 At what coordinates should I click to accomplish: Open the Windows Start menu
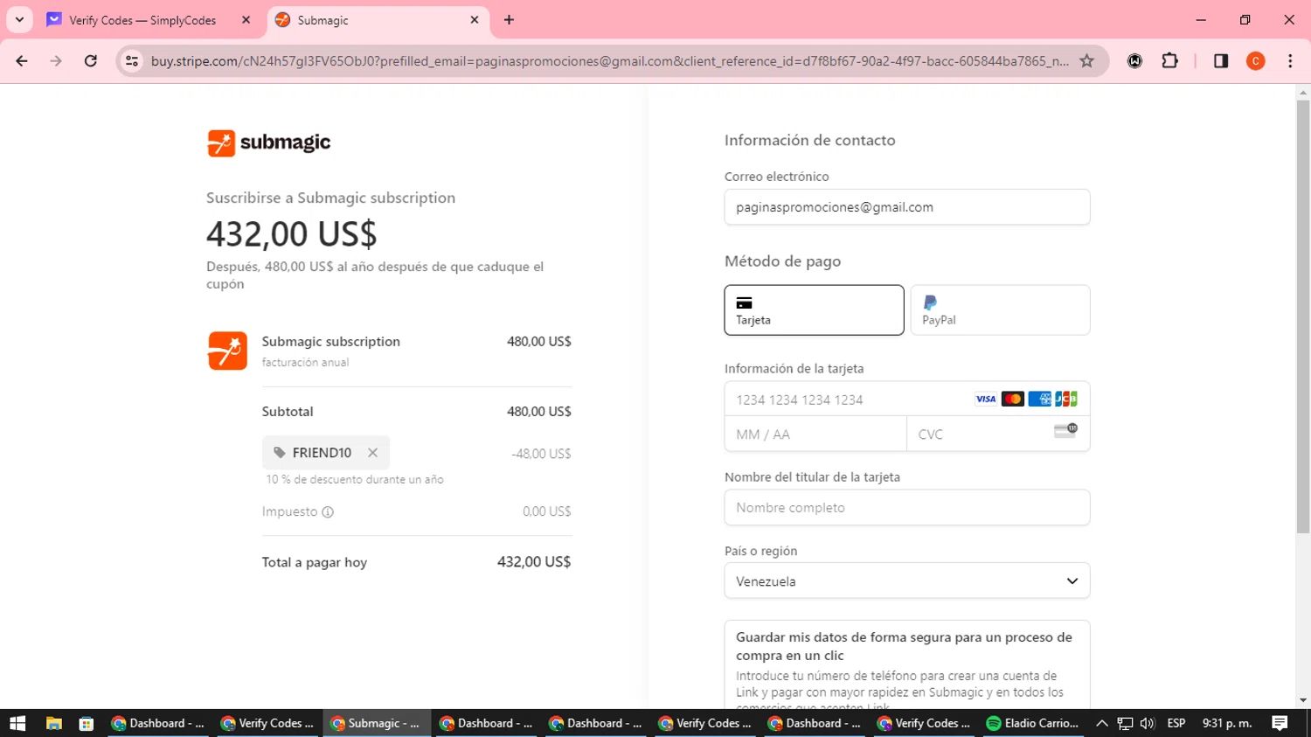coord(17,723)
